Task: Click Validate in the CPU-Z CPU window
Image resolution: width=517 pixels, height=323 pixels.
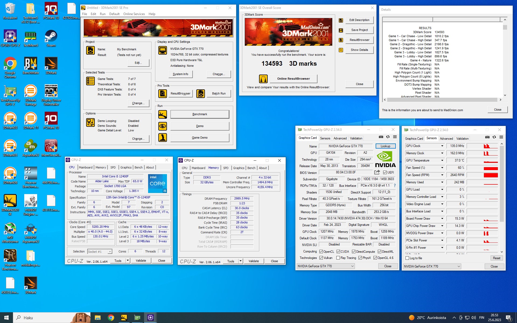Action: [141, 261]
